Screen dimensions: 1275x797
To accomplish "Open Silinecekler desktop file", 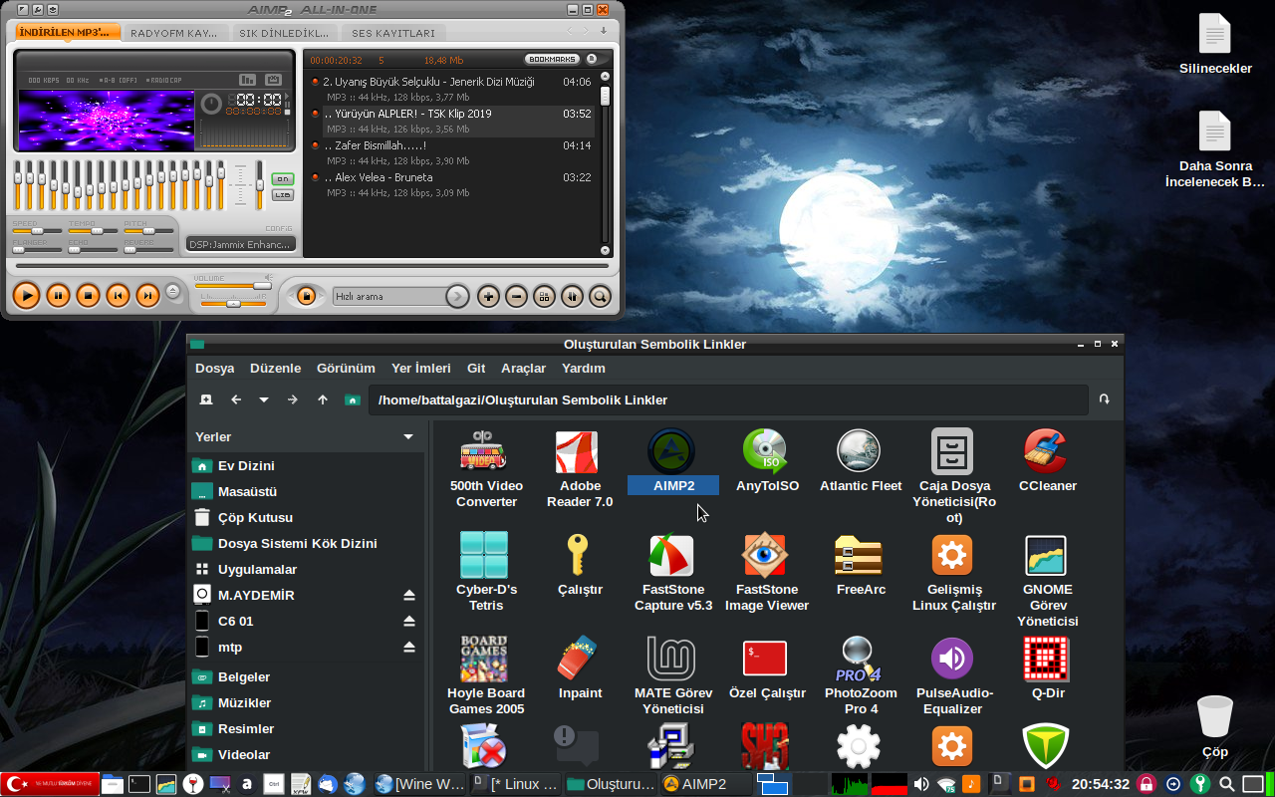I will 1215,45.
